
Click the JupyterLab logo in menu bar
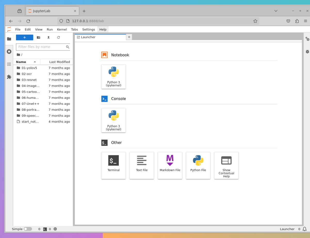tap(9, 29)
